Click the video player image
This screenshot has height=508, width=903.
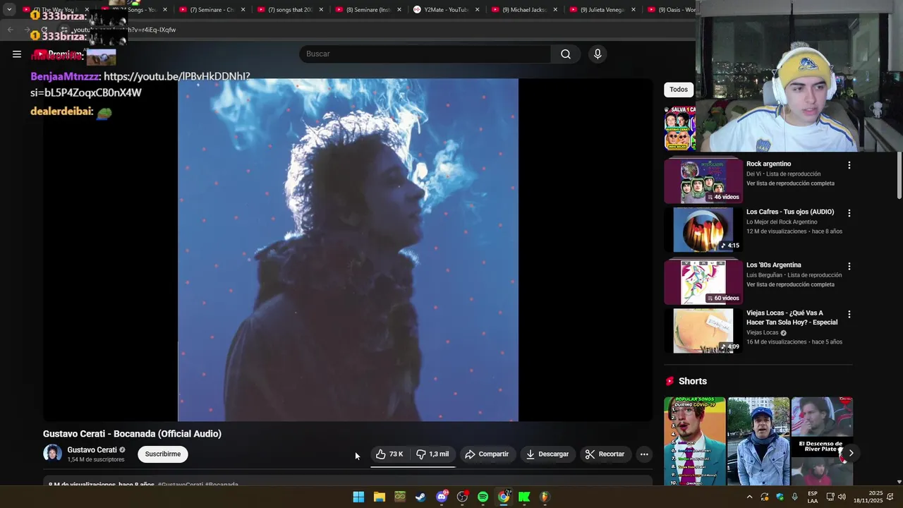click(348, 250)
